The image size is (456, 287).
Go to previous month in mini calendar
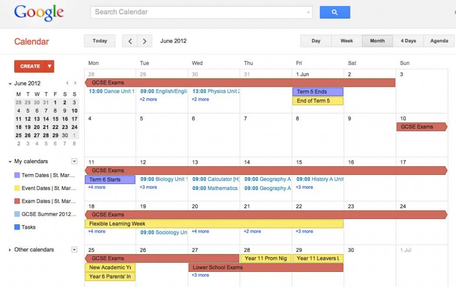[68, 83]
